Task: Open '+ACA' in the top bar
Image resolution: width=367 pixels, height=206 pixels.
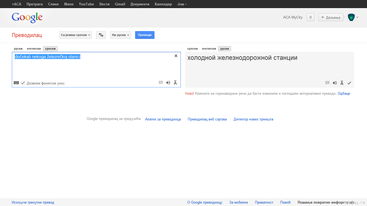Action: point(16,4)
